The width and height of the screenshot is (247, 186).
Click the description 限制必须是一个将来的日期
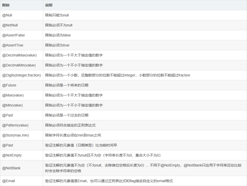67,85
